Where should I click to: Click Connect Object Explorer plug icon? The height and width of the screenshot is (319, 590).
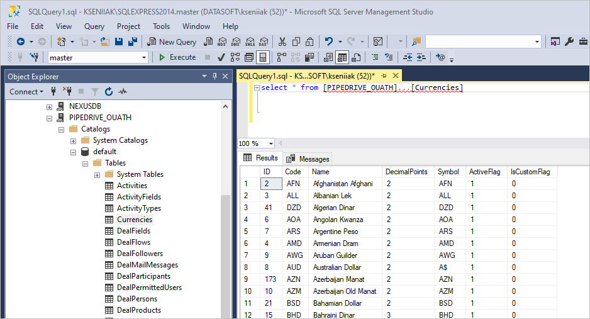tap(53, 91)
